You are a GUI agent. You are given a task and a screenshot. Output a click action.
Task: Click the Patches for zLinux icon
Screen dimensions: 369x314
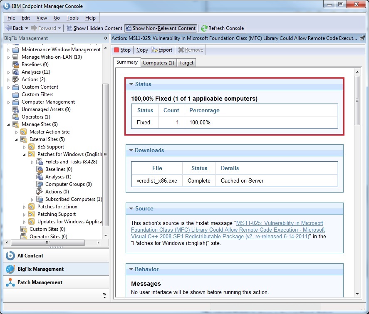pyautogui.click(x=31, y=207)
